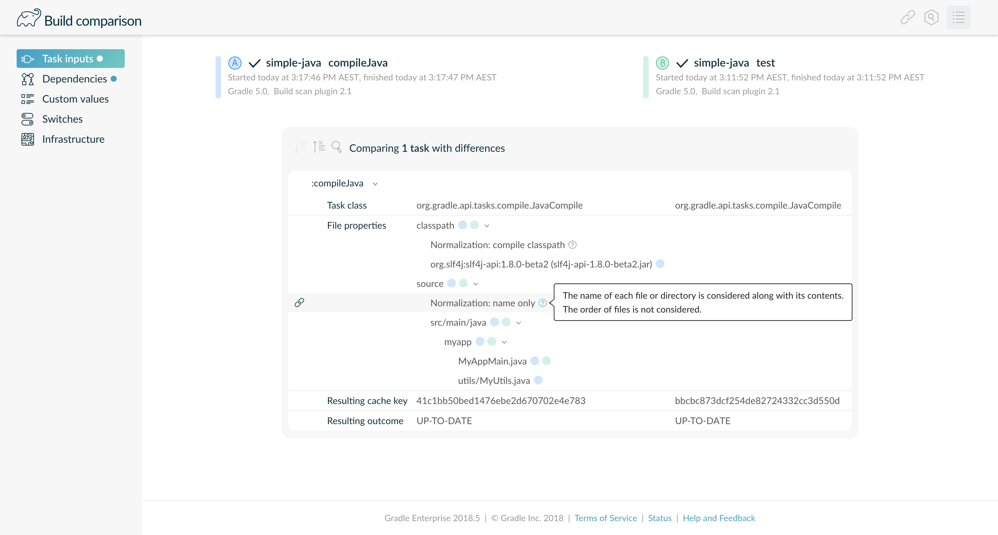The height and width of the screenshot is (535, 998).
Task: Open the :compileJava task dropdown
Action: coord(375,184)
